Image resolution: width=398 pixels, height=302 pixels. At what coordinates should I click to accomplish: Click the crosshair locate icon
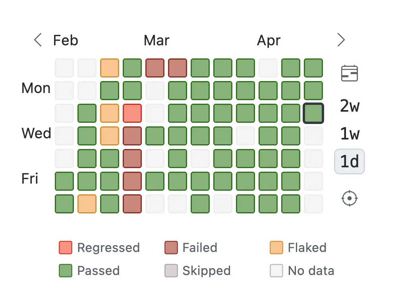coord(349,198)
